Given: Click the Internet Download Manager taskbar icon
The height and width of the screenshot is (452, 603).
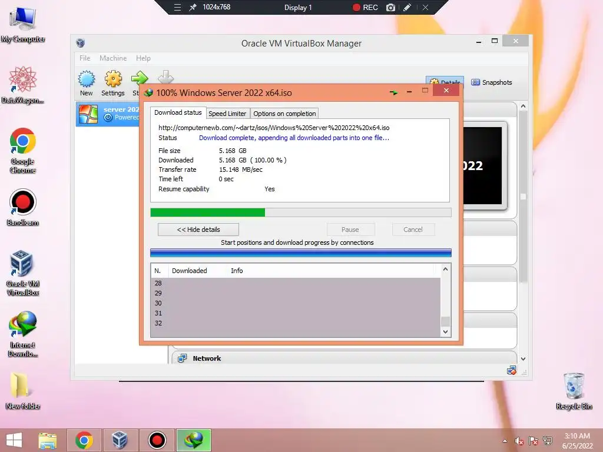Looking at the screenshot, I should 193,440.
